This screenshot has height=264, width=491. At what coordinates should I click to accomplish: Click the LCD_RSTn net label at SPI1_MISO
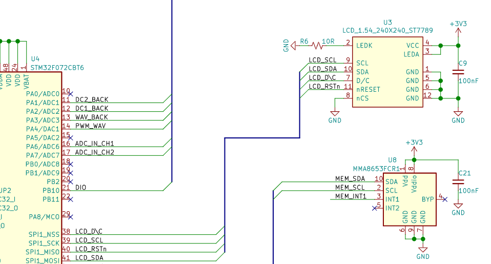point(91,249)
